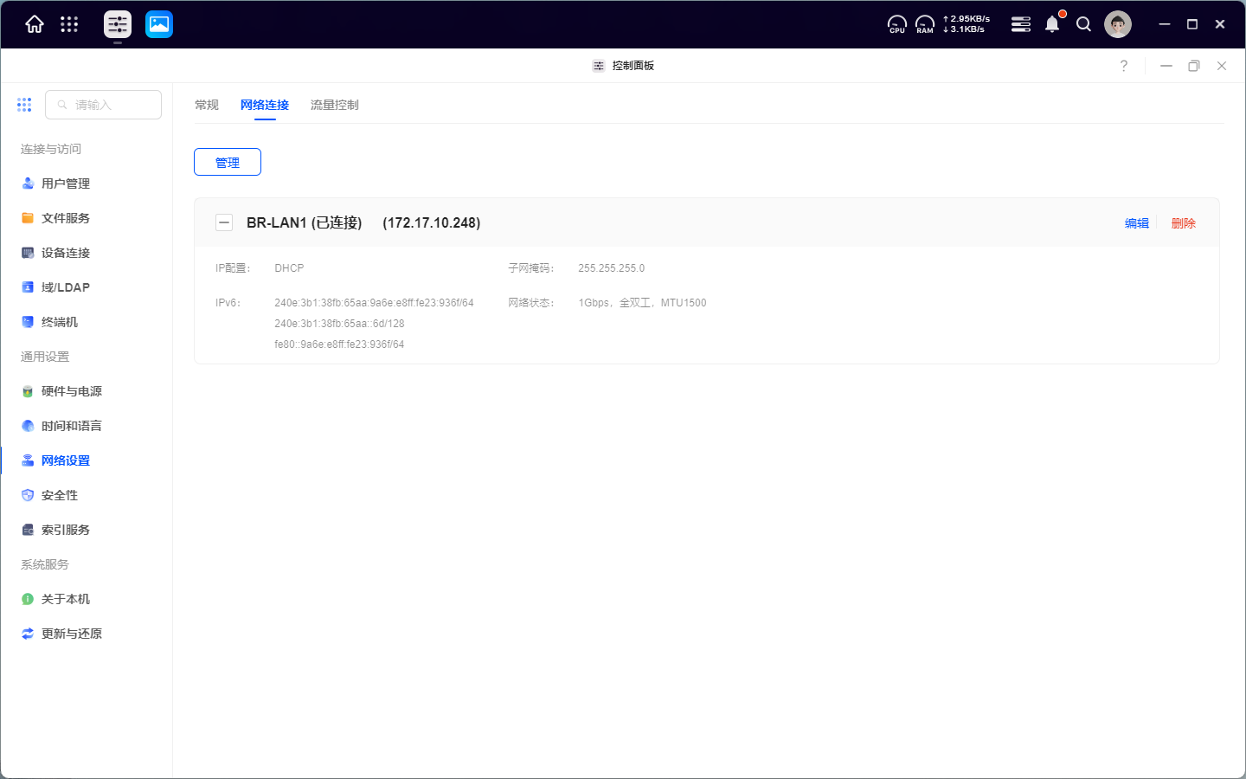The height and width of the screenshot is (779, 1246).
Task: Toggle the sidebar category grid icon
Action: (x=24, y=105)
